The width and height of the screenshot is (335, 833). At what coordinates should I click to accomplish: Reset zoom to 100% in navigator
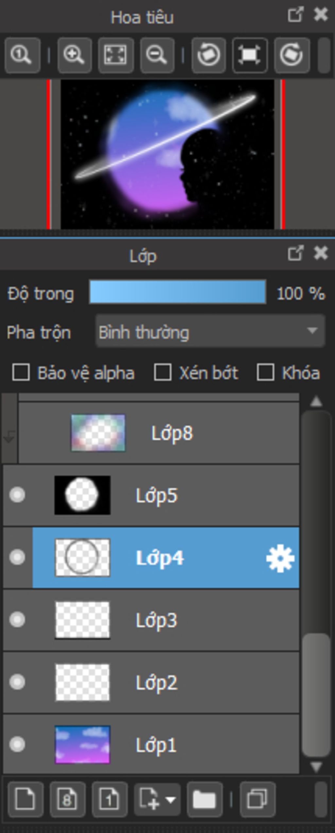tap(22, 55)
